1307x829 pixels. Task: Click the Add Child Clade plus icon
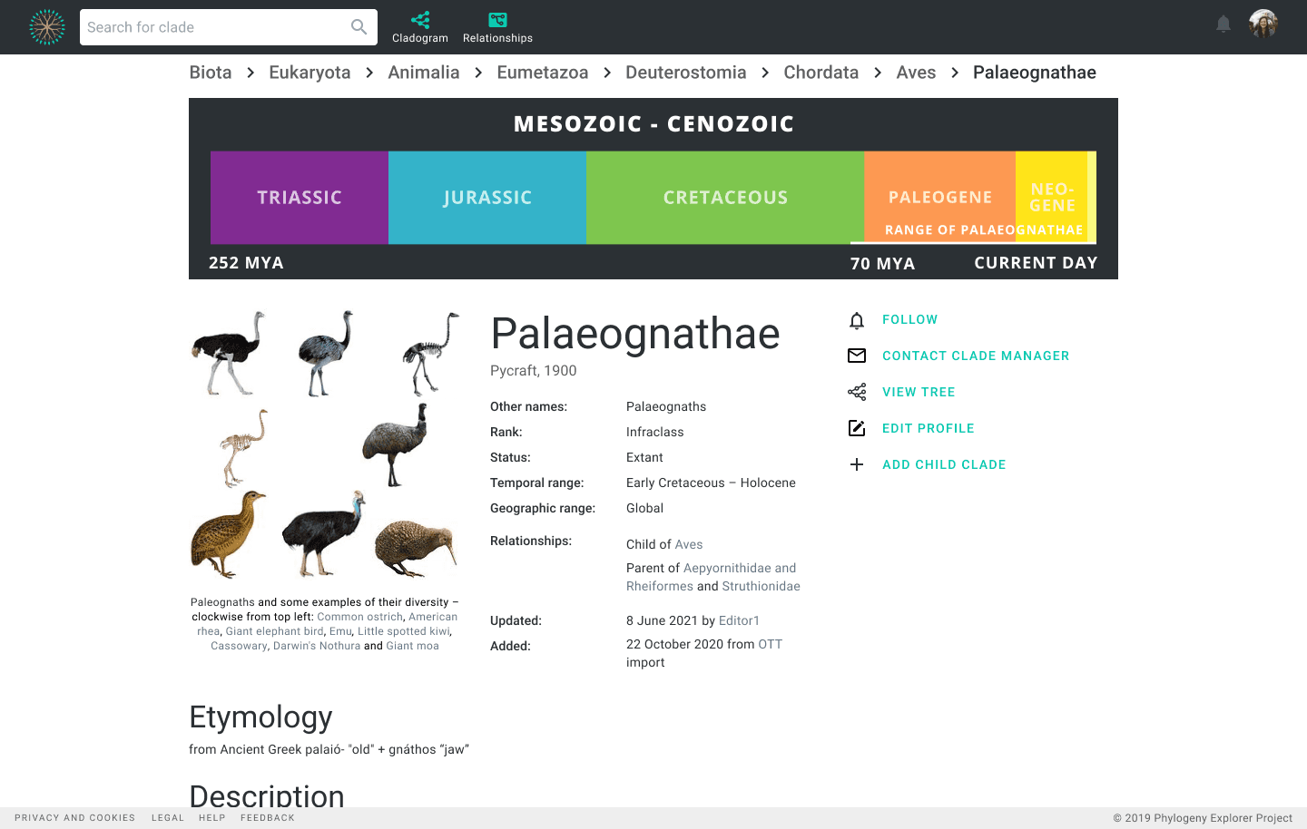(x=857, y=464)
